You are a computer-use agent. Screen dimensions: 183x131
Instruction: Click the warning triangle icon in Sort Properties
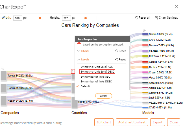point(79,43)
